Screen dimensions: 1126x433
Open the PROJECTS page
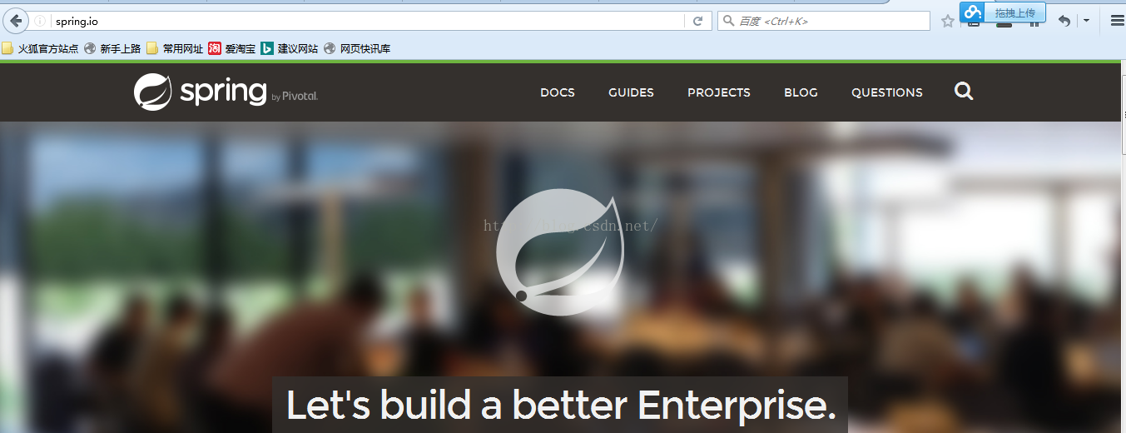(719, 92)
